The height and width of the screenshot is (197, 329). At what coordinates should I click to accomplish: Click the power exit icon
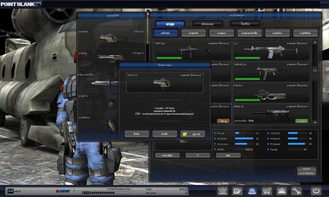click(316, 191)
